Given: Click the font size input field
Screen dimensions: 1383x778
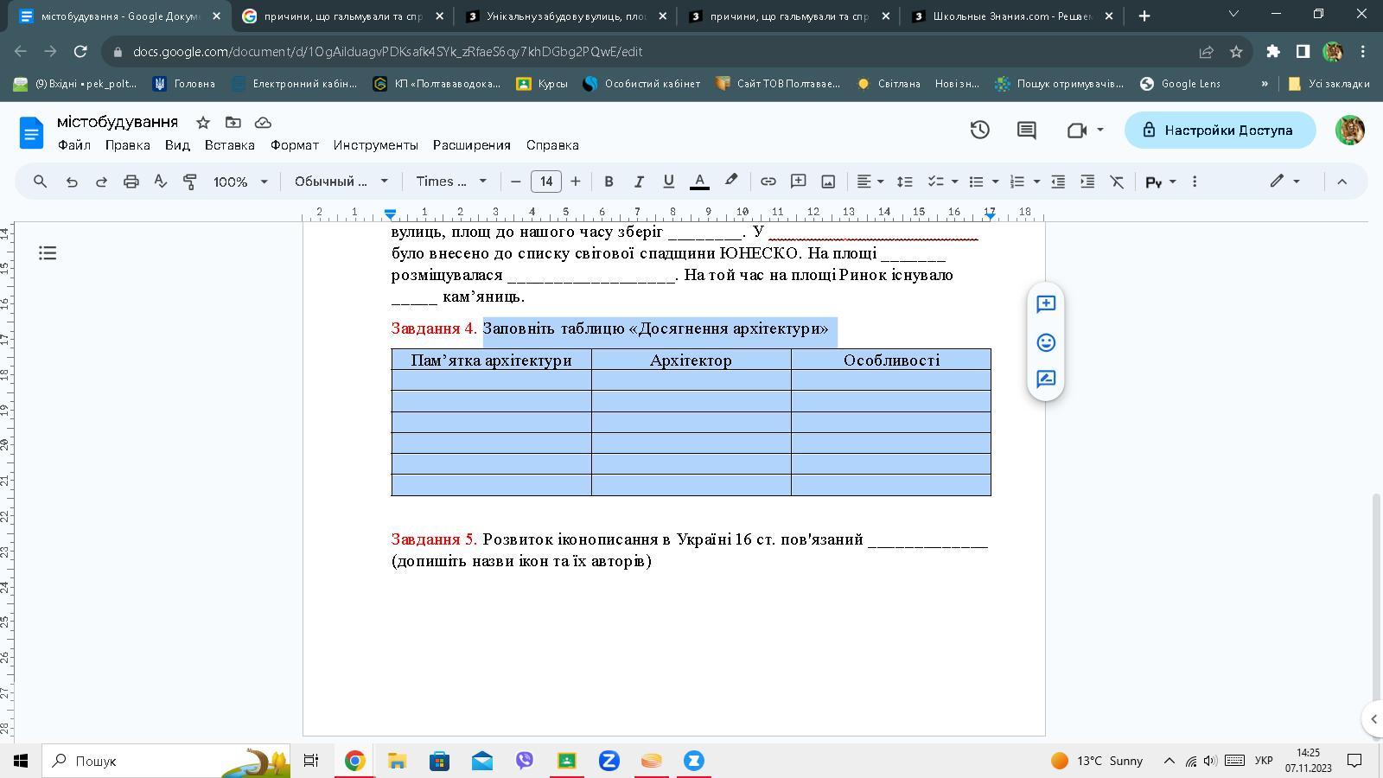Looking at the screenshot, I should click(x=545, y=182).
